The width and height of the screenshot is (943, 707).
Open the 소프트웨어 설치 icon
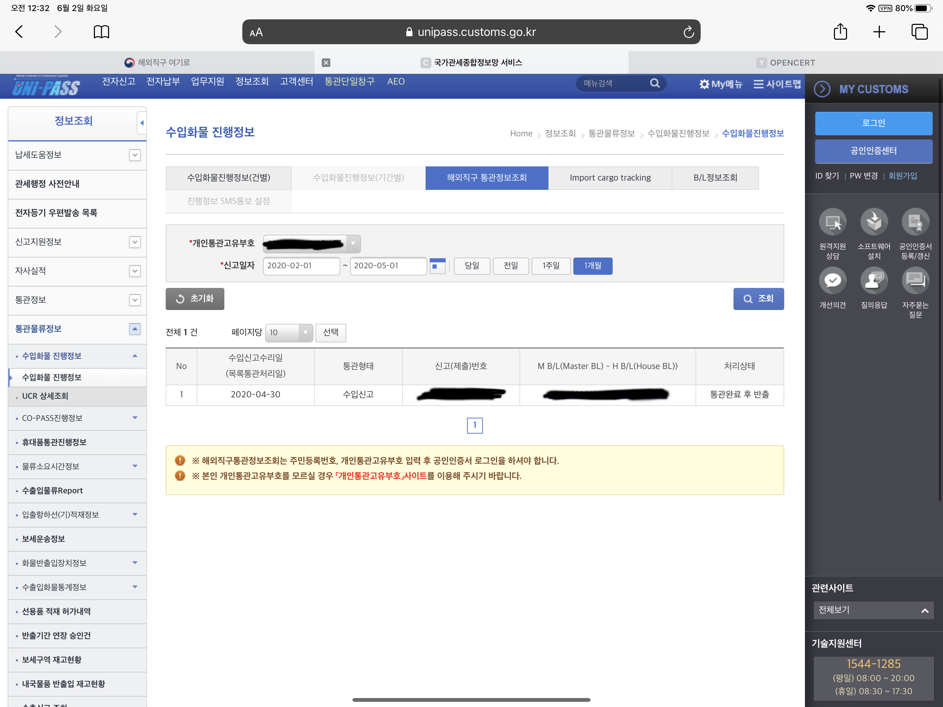pyautogui.click(x=874, y=222)
